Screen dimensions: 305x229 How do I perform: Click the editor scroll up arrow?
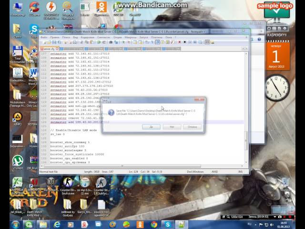[246, 53]
